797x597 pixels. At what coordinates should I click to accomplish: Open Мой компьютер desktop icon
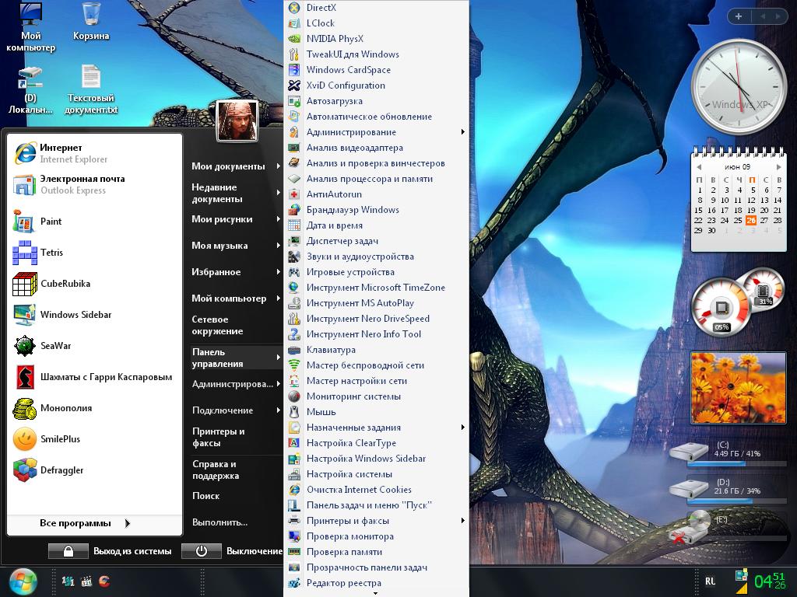coord(30,27)
